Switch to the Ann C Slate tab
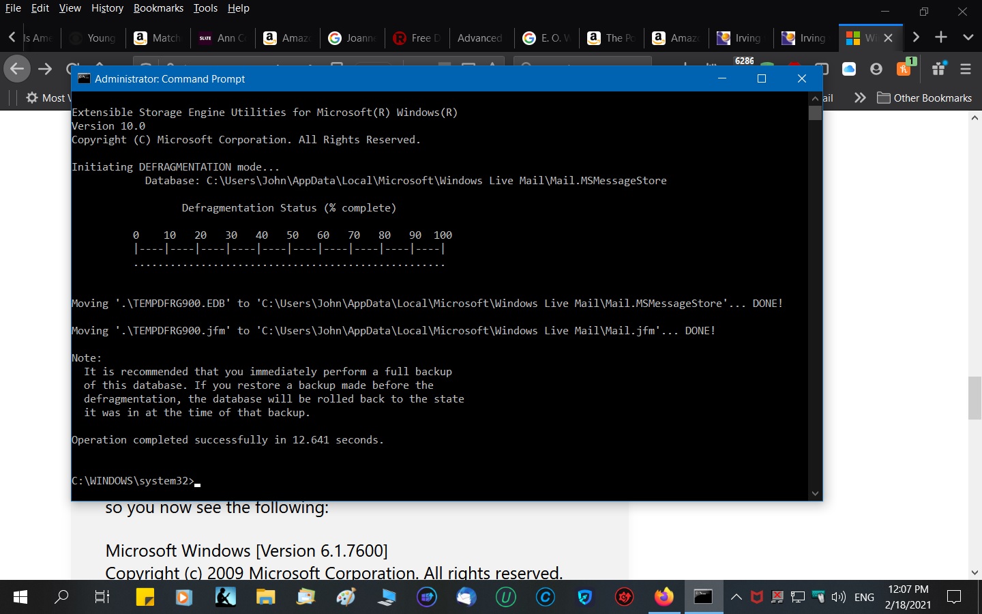Image resolution: width=982 pixels, height=614 pixels. [x=223, y=38]
